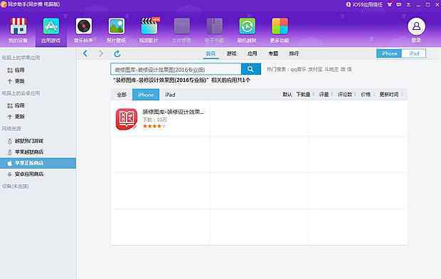
Task: Open the 更多功能 colorful tiles icon
Action: 280,26
